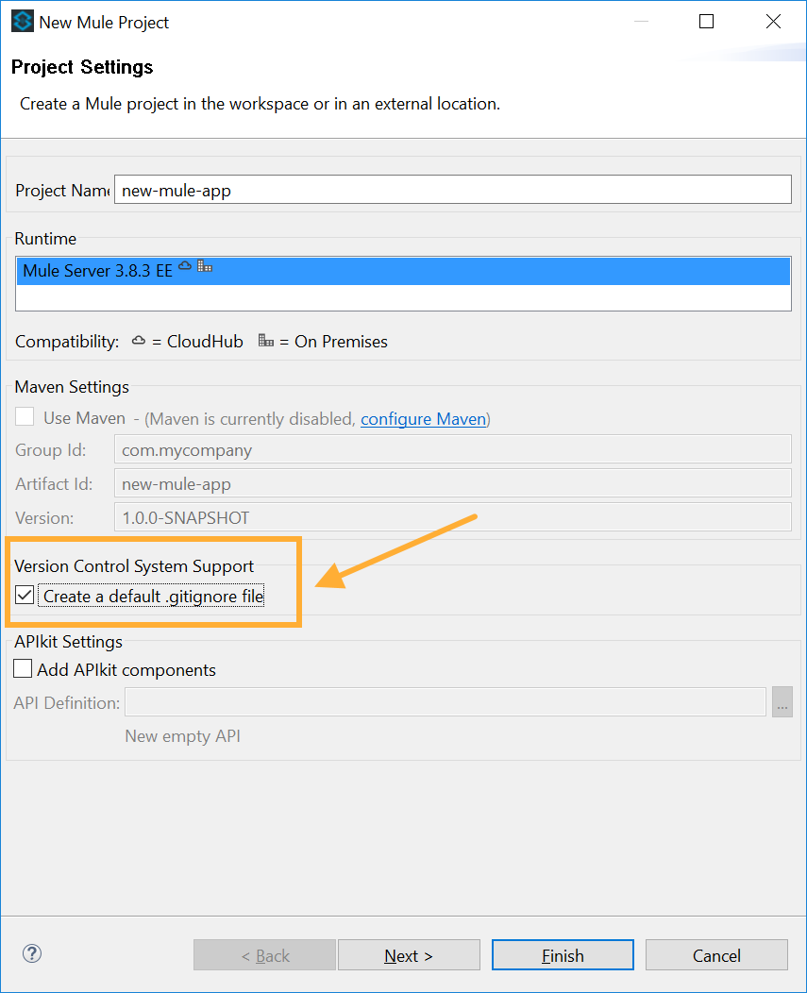Click the On Premises icon in compatibility legend
The width and height of the screenshot is (807, 993).
coord(267,341)
